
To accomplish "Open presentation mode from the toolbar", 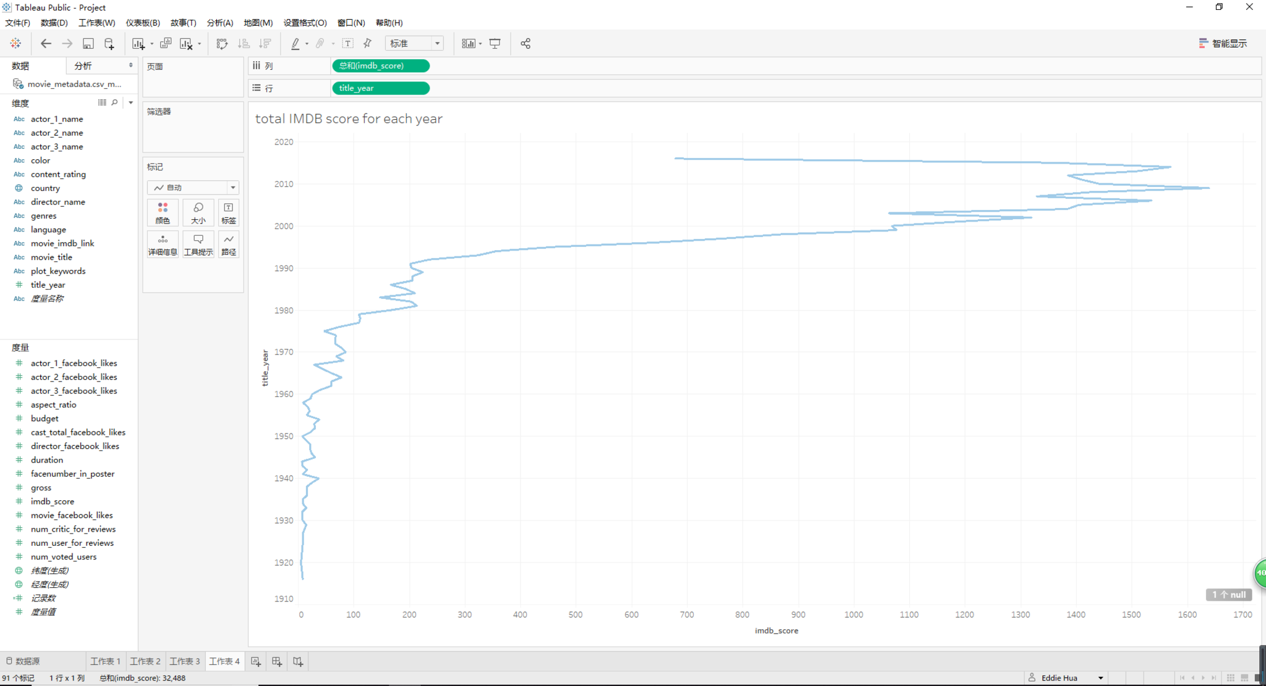I will [495, 43].
